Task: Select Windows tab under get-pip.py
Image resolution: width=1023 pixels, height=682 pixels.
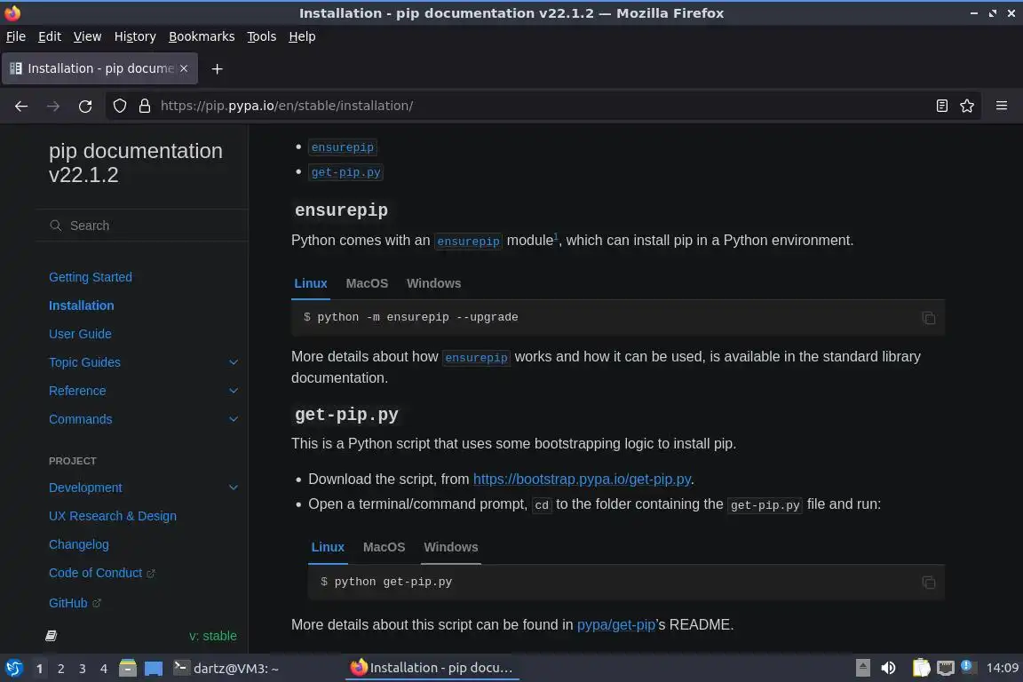Action: [451, 547]
